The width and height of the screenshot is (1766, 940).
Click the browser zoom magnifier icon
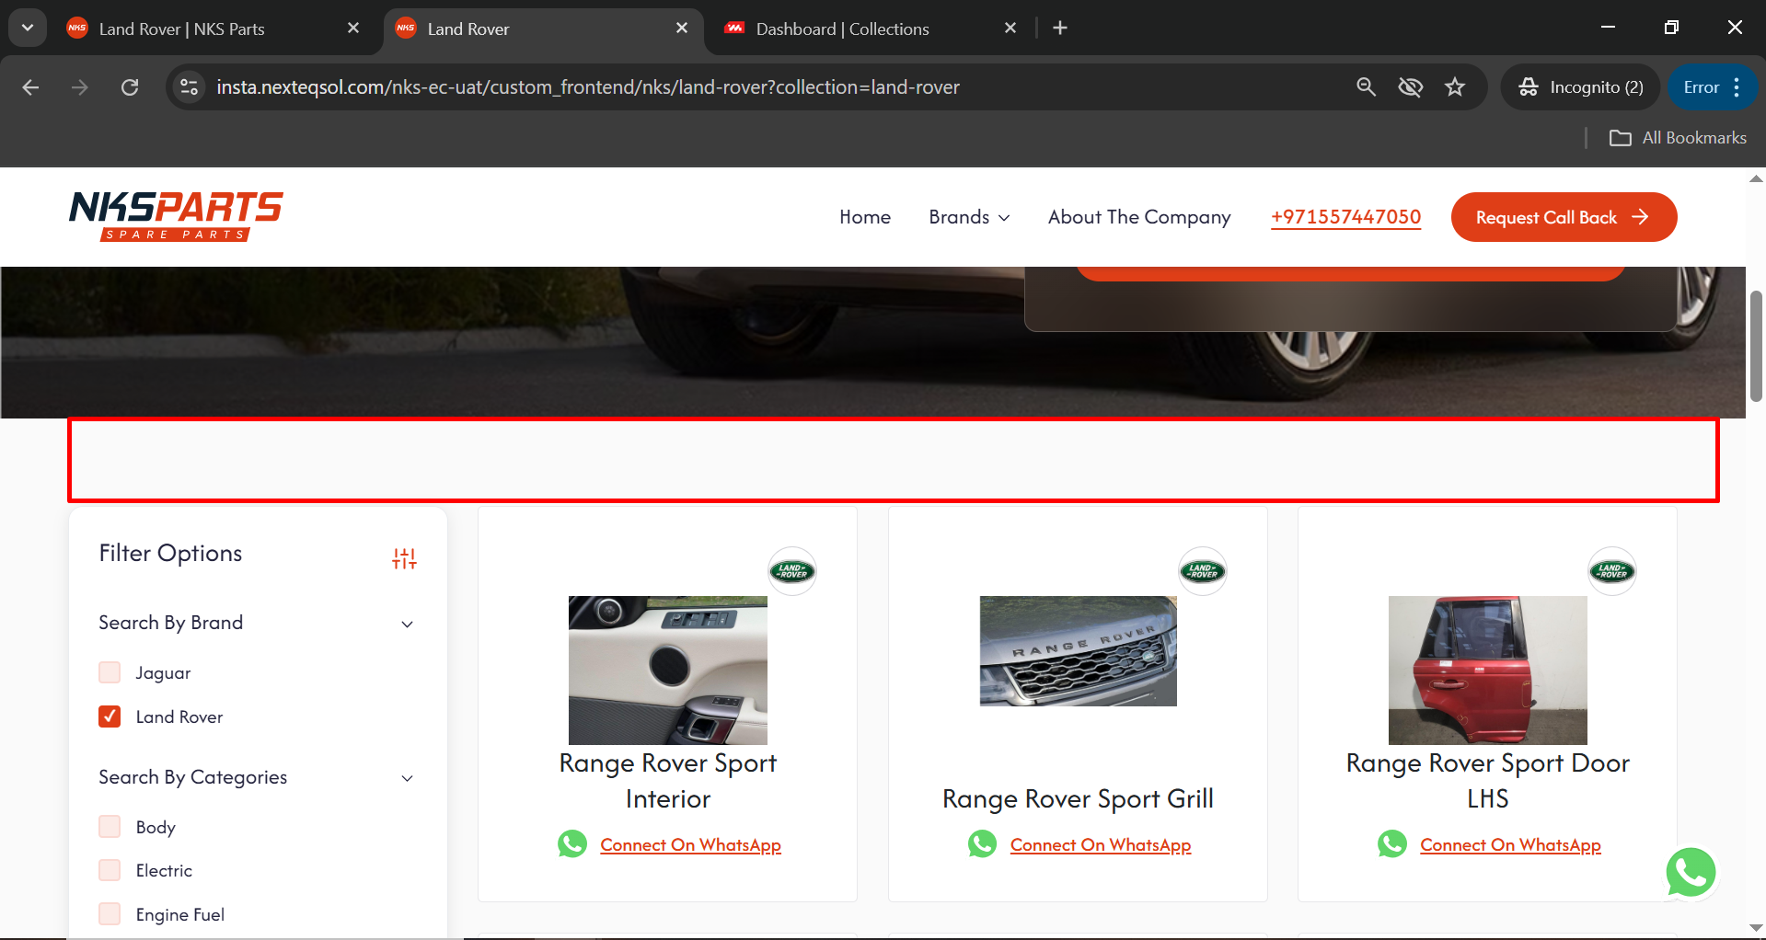pos(1366,87)
